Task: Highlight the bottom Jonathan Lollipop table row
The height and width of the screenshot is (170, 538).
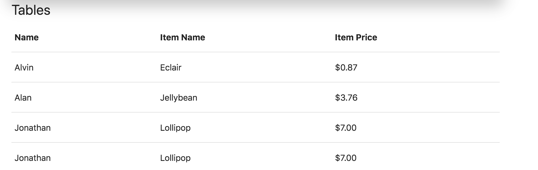Action: [256, 158]
